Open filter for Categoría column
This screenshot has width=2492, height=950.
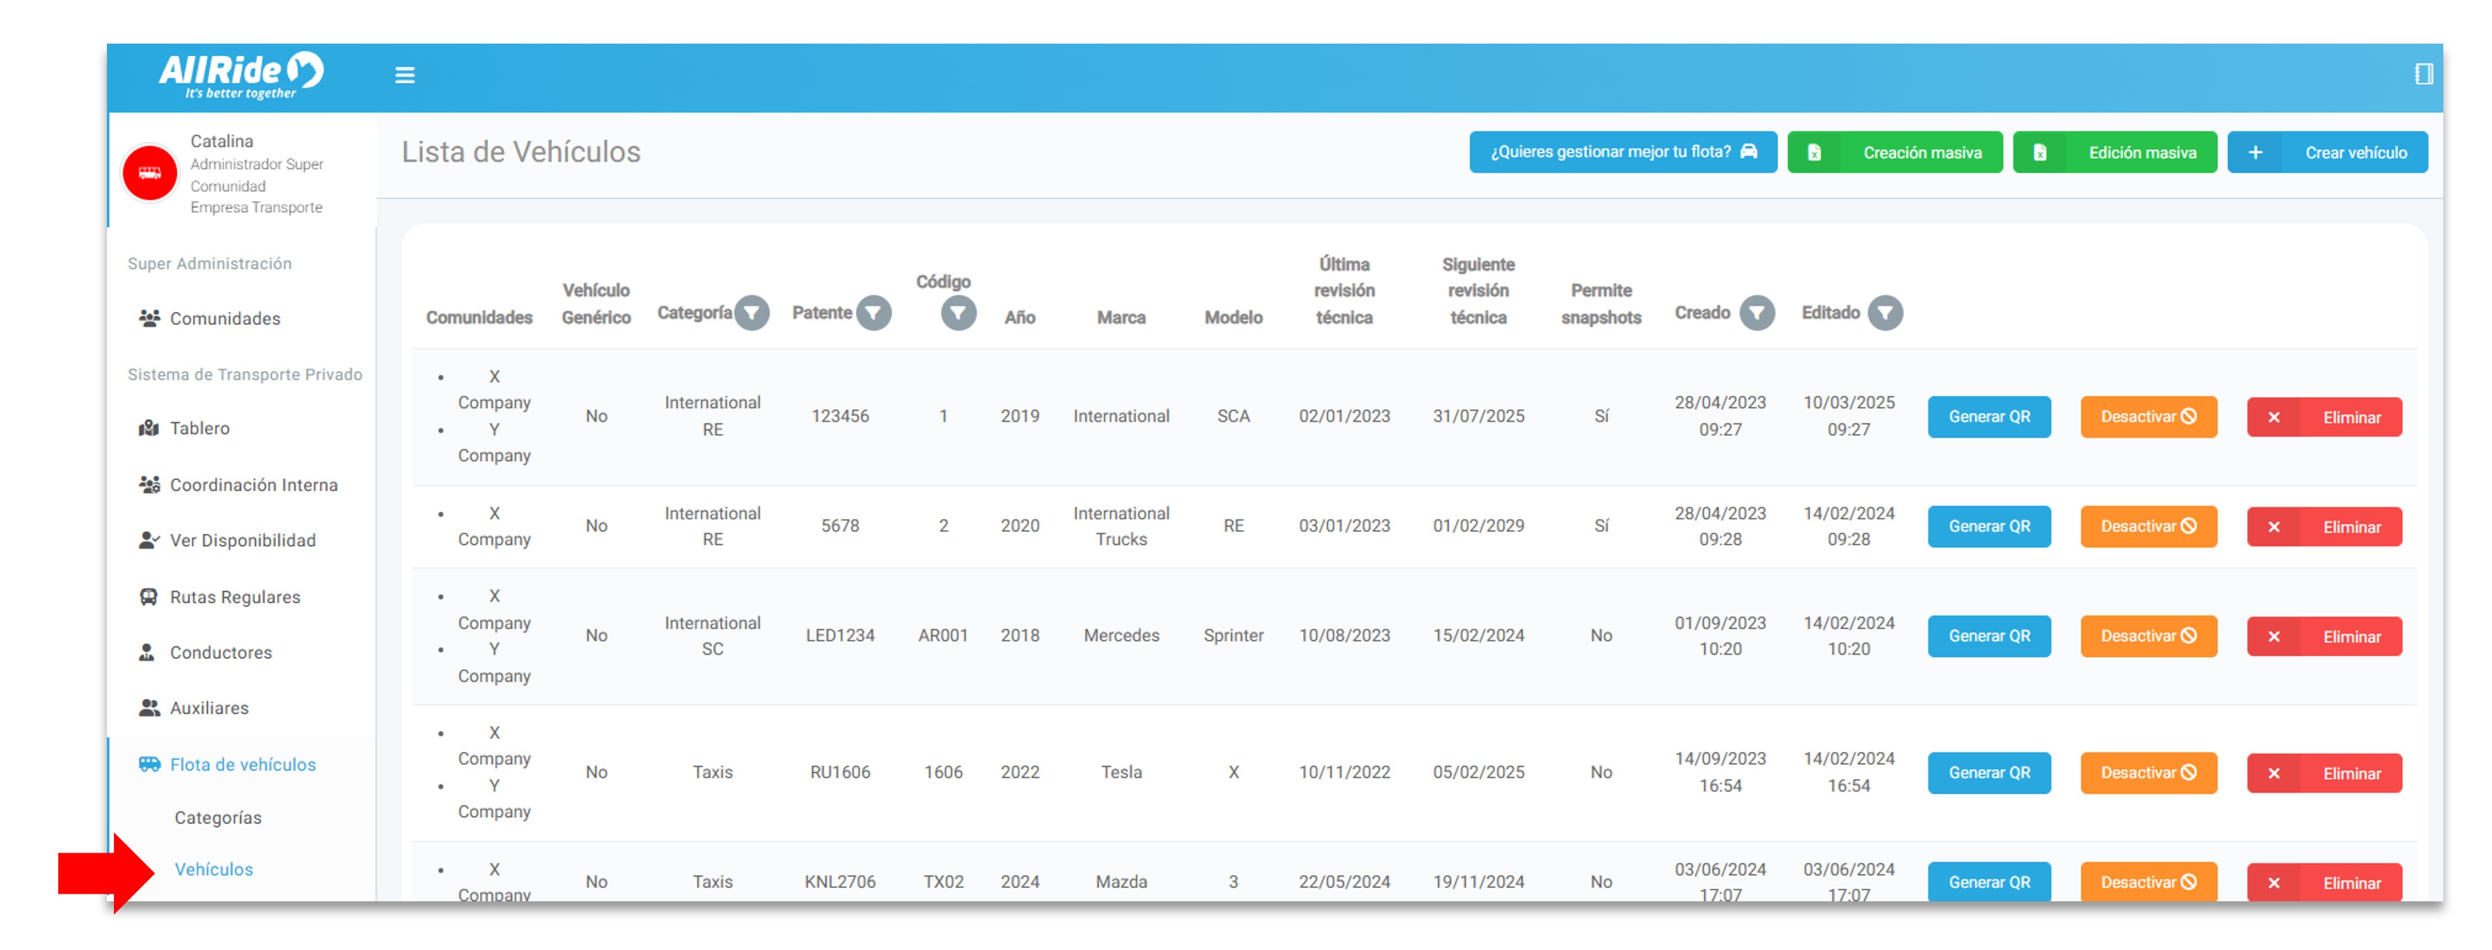[x=752, y=312]
